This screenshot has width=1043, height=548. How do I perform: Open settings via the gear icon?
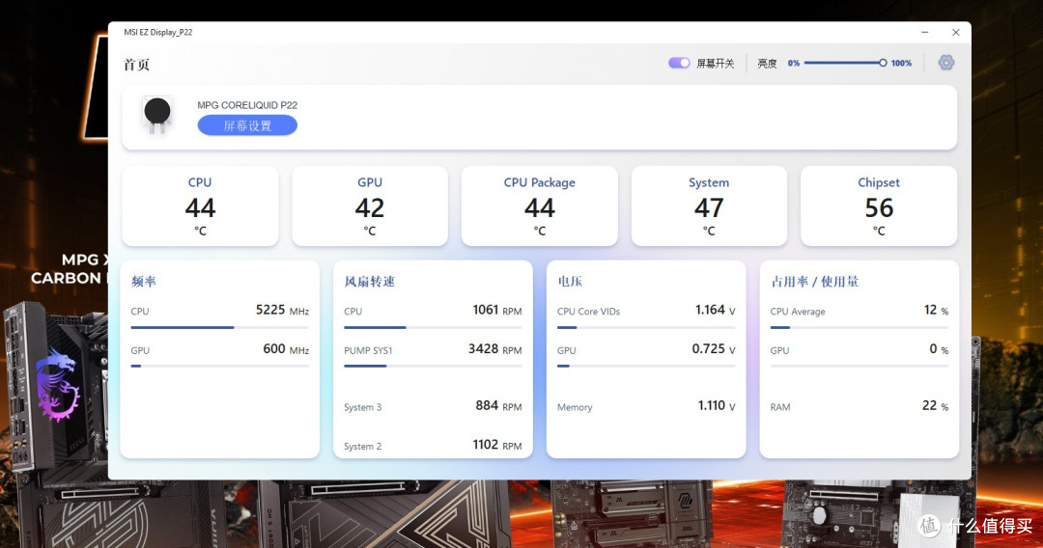pyautogui.click(x=945, y=63)
